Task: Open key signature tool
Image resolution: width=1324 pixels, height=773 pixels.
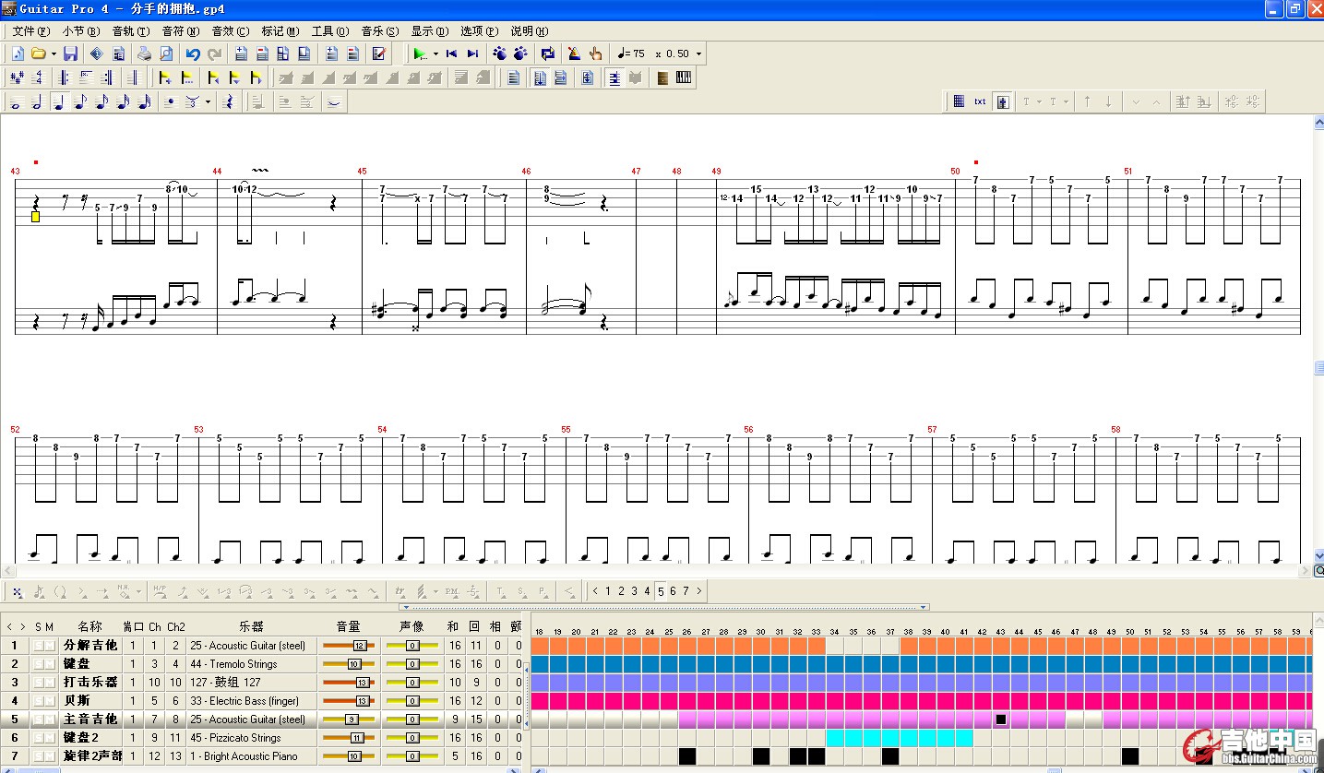Action: click(x=16, y=78)
